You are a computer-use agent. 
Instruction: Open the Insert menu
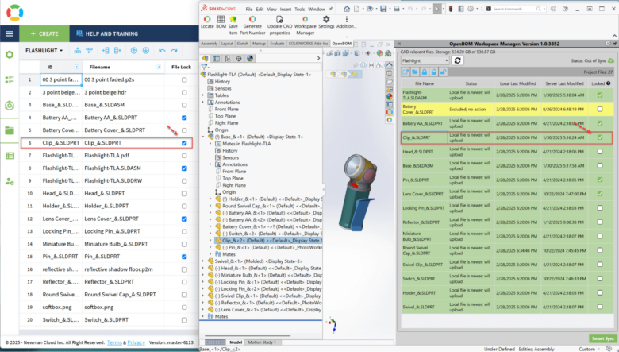[x=286, y=9]
